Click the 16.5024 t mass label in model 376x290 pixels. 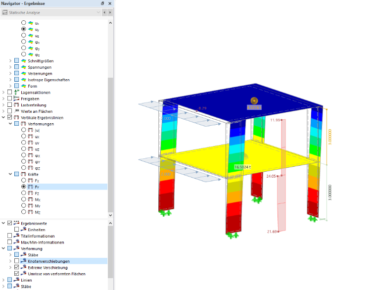[x=243, y=167]
